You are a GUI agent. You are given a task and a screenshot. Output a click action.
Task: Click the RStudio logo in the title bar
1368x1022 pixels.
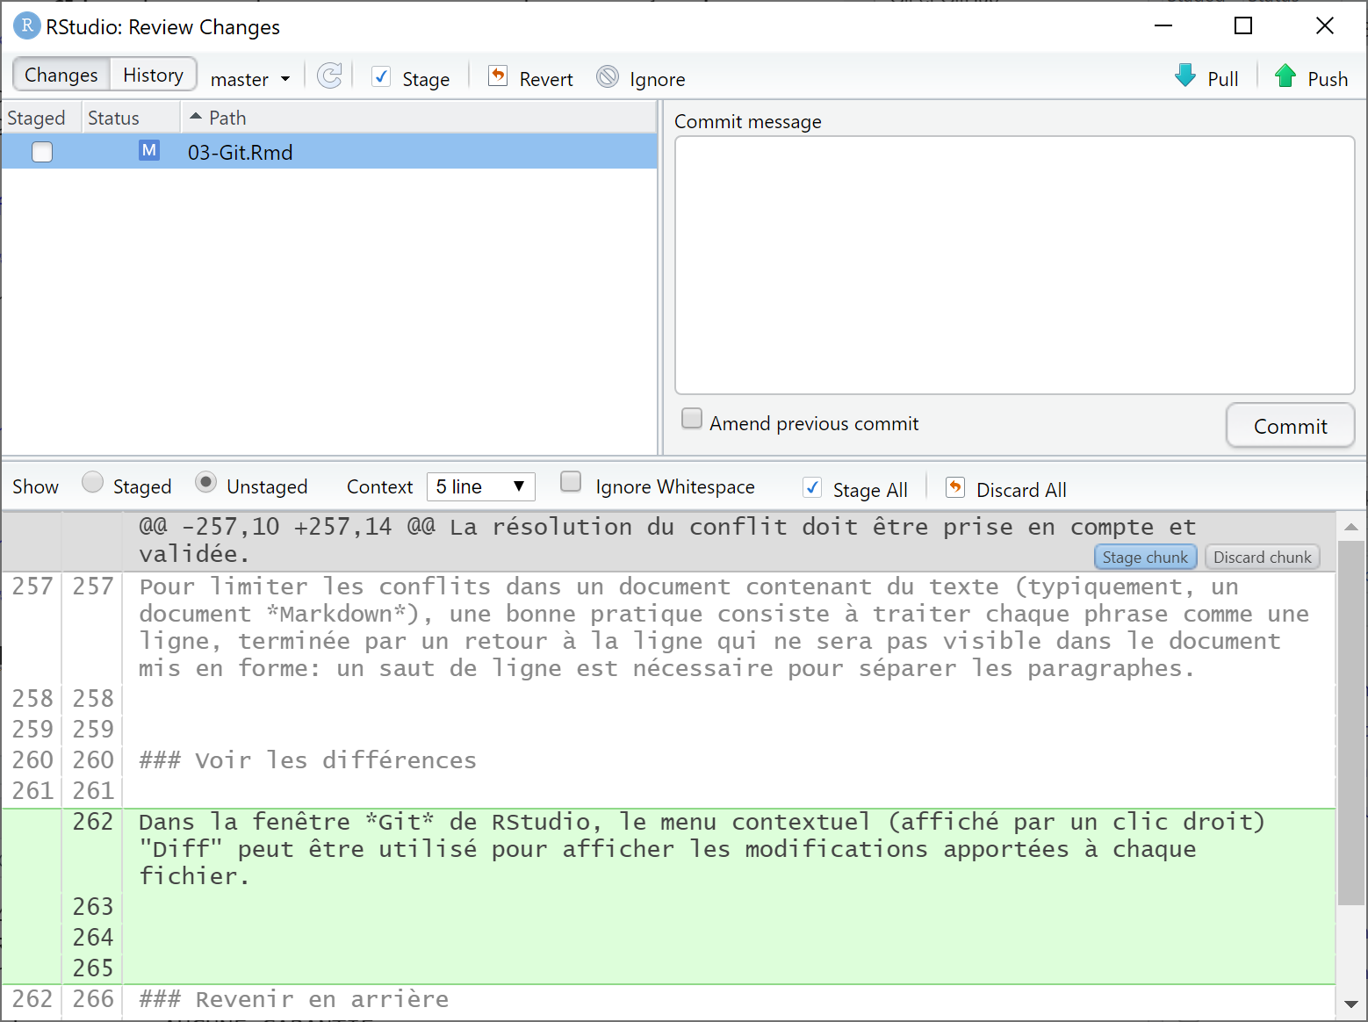coord(27,25)
